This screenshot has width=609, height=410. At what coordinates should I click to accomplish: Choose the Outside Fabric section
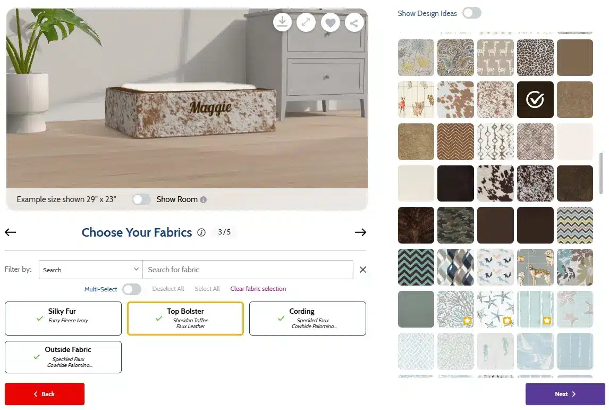(63, 357)
